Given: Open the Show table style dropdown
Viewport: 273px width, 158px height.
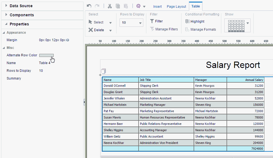Looking at the screenshot, I should click(x=248, y=23).
